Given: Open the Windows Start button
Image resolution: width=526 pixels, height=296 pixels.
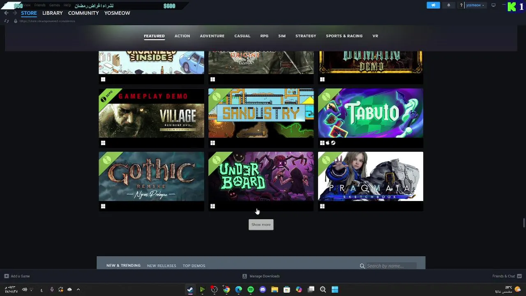Looking at the screenshot, I should click(335, 289).
